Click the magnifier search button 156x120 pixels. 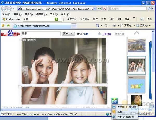pyautogui.click(x=149, y=9)
